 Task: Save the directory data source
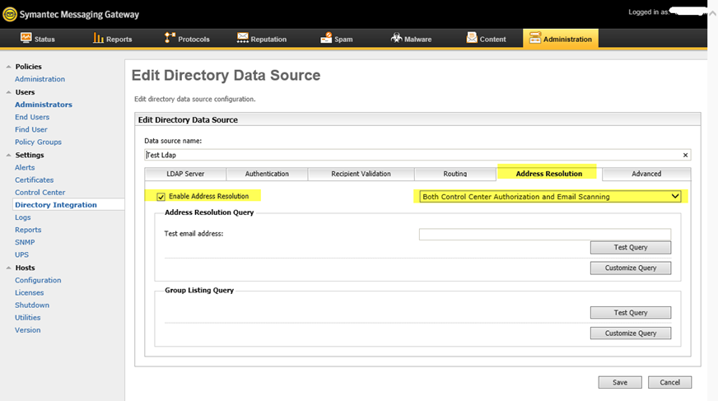tap(620, 383)
